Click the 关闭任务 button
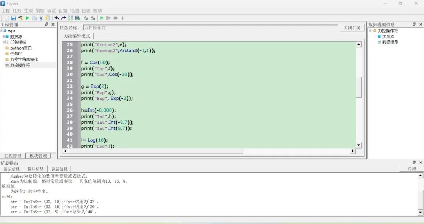424x224 pixels. (352, 28)
